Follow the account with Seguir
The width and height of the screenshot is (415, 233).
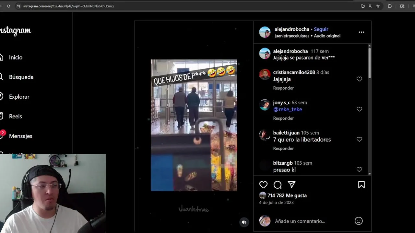pyautogui.click(x=321, y=29)
